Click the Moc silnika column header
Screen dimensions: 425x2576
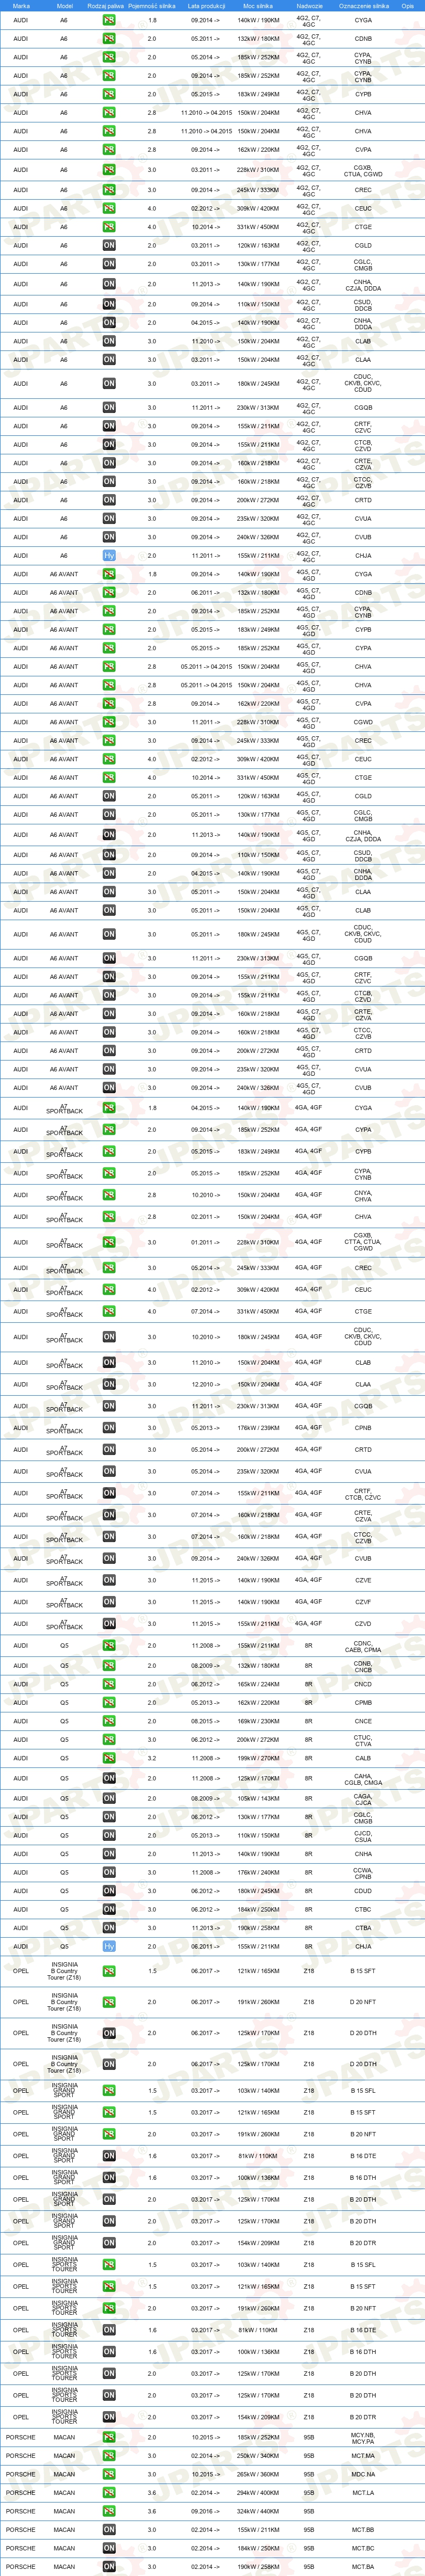[258, 6]
